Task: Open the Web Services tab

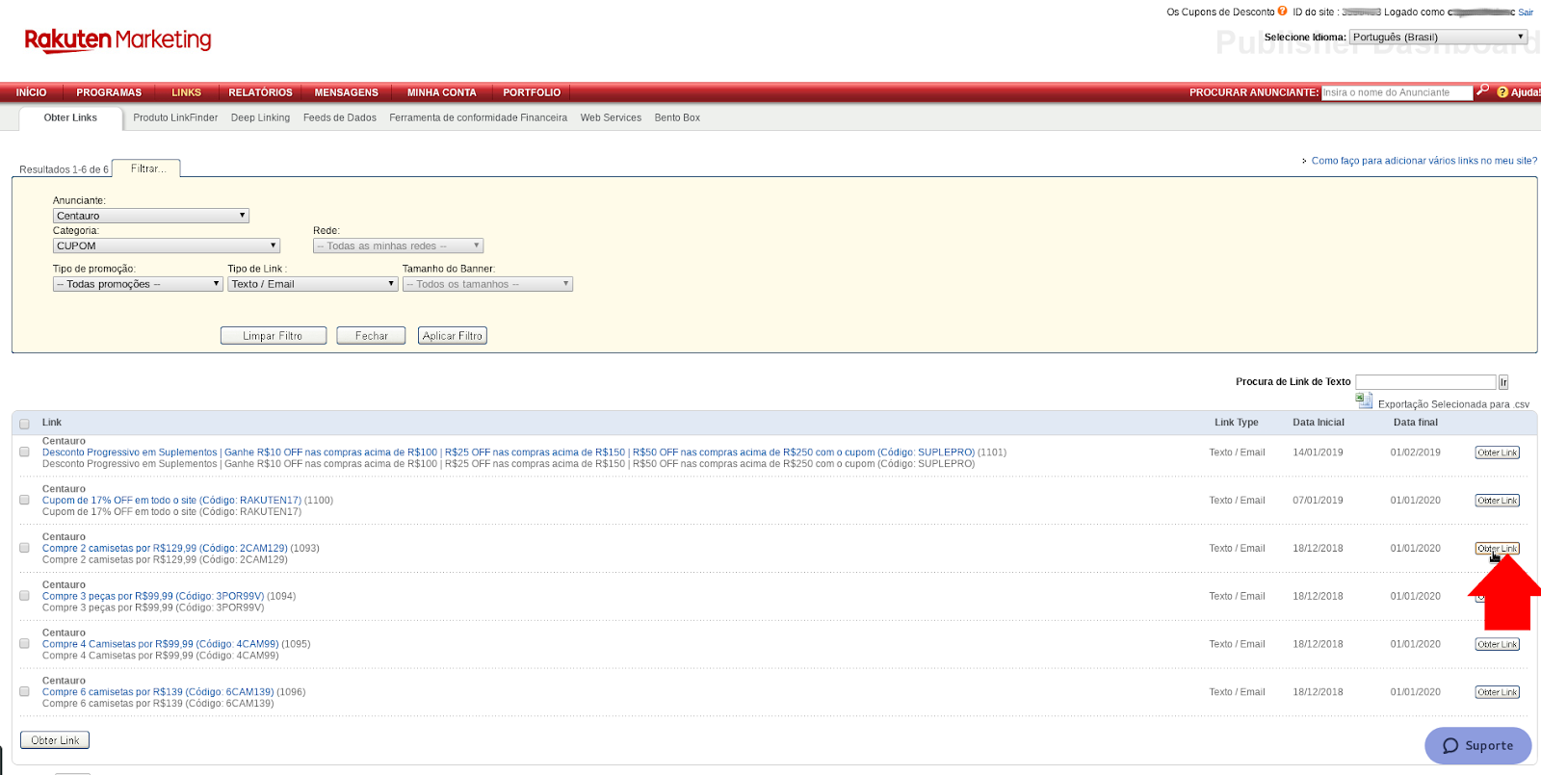Action: (611, 117)
